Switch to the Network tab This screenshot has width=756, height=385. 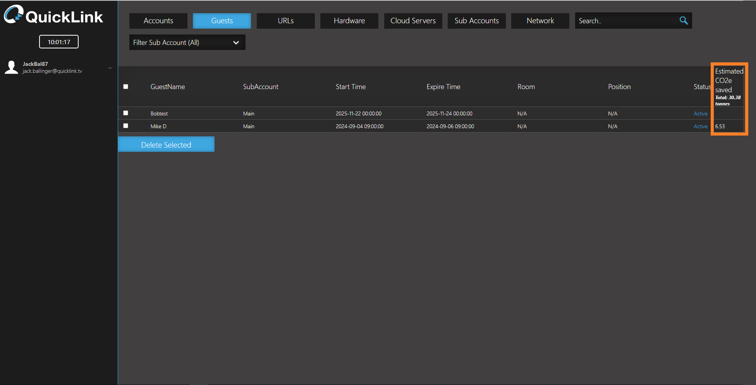540,21
